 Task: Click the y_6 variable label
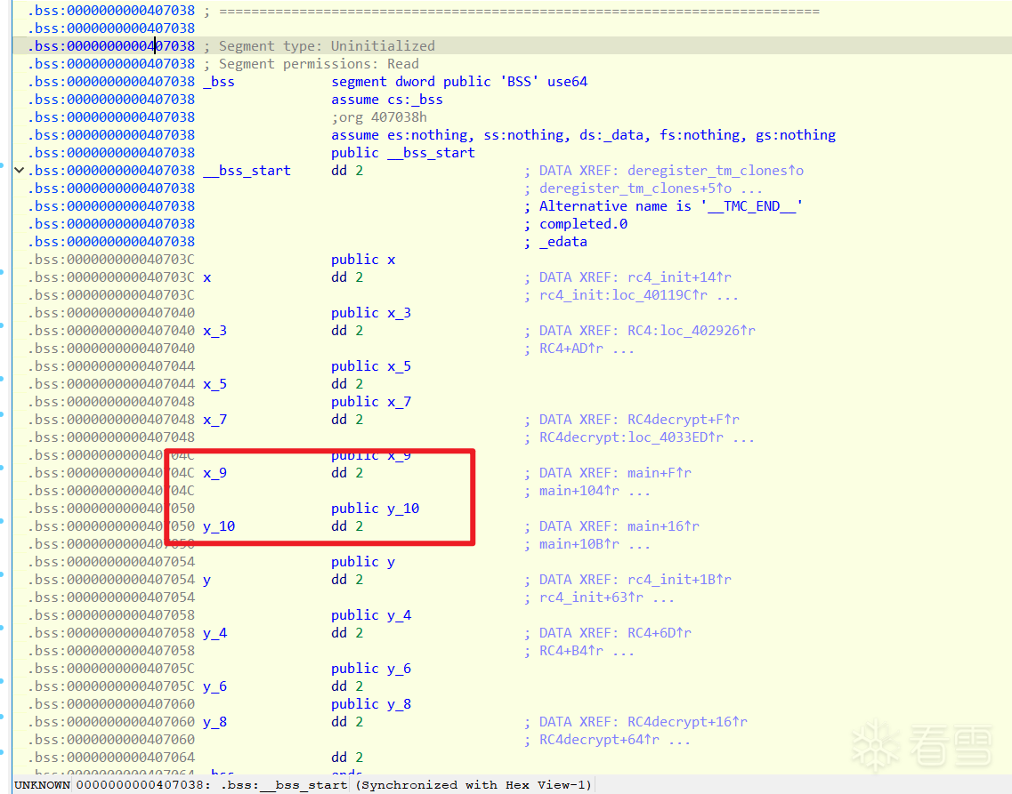(x=215, y=686)
